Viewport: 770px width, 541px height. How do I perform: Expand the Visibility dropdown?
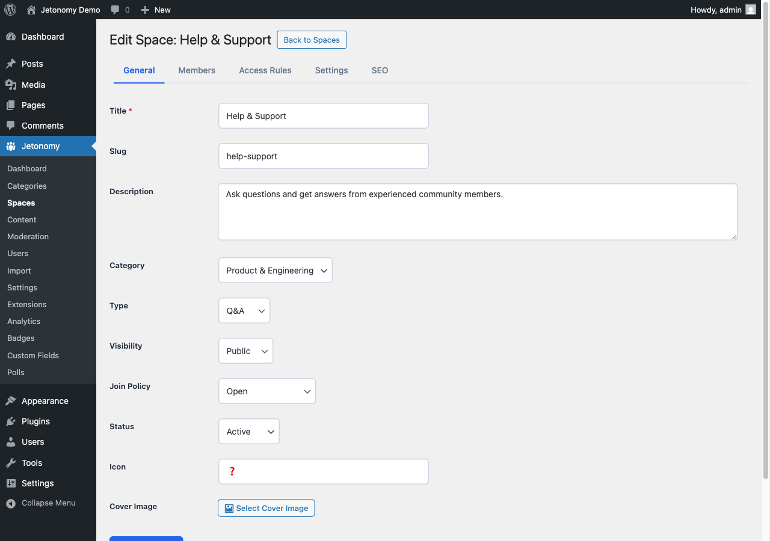click(x=245, y=350)
